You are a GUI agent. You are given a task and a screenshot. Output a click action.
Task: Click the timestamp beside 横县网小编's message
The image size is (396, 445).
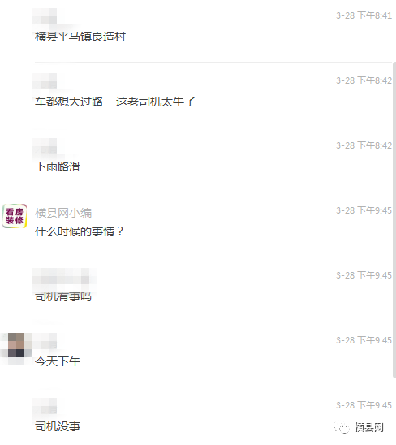click(364, 210)
